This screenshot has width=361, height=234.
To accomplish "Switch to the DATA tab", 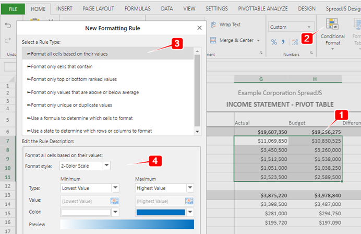I will coord(167,9).
